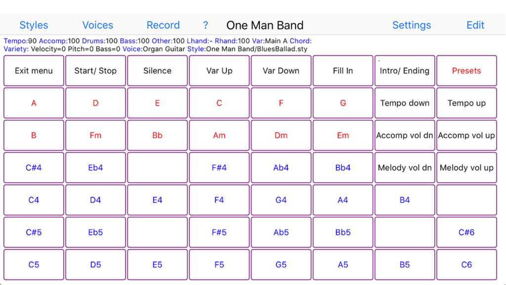506x285 pixels.
Task: Play the C#5 note key
Action: point(33,232)
